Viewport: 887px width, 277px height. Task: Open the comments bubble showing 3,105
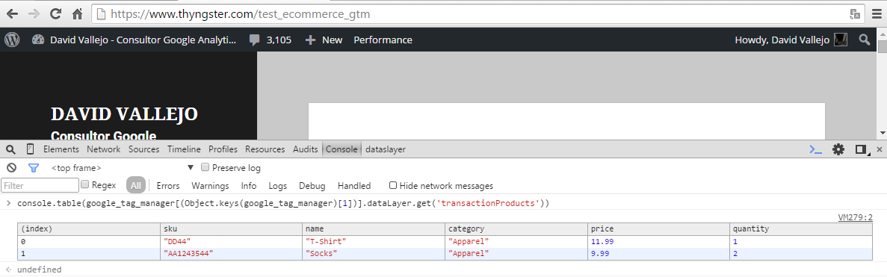tap(271, 40)
